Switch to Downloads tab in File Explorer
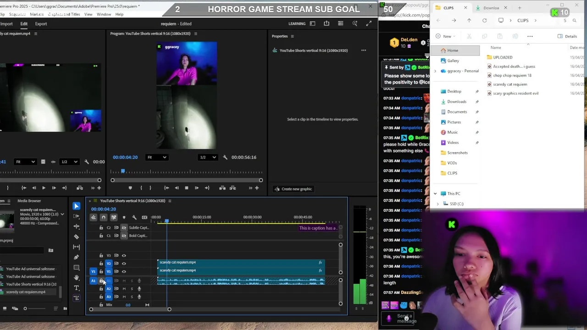This screenshot has height=330, width=587. click(x=491, y=8)
